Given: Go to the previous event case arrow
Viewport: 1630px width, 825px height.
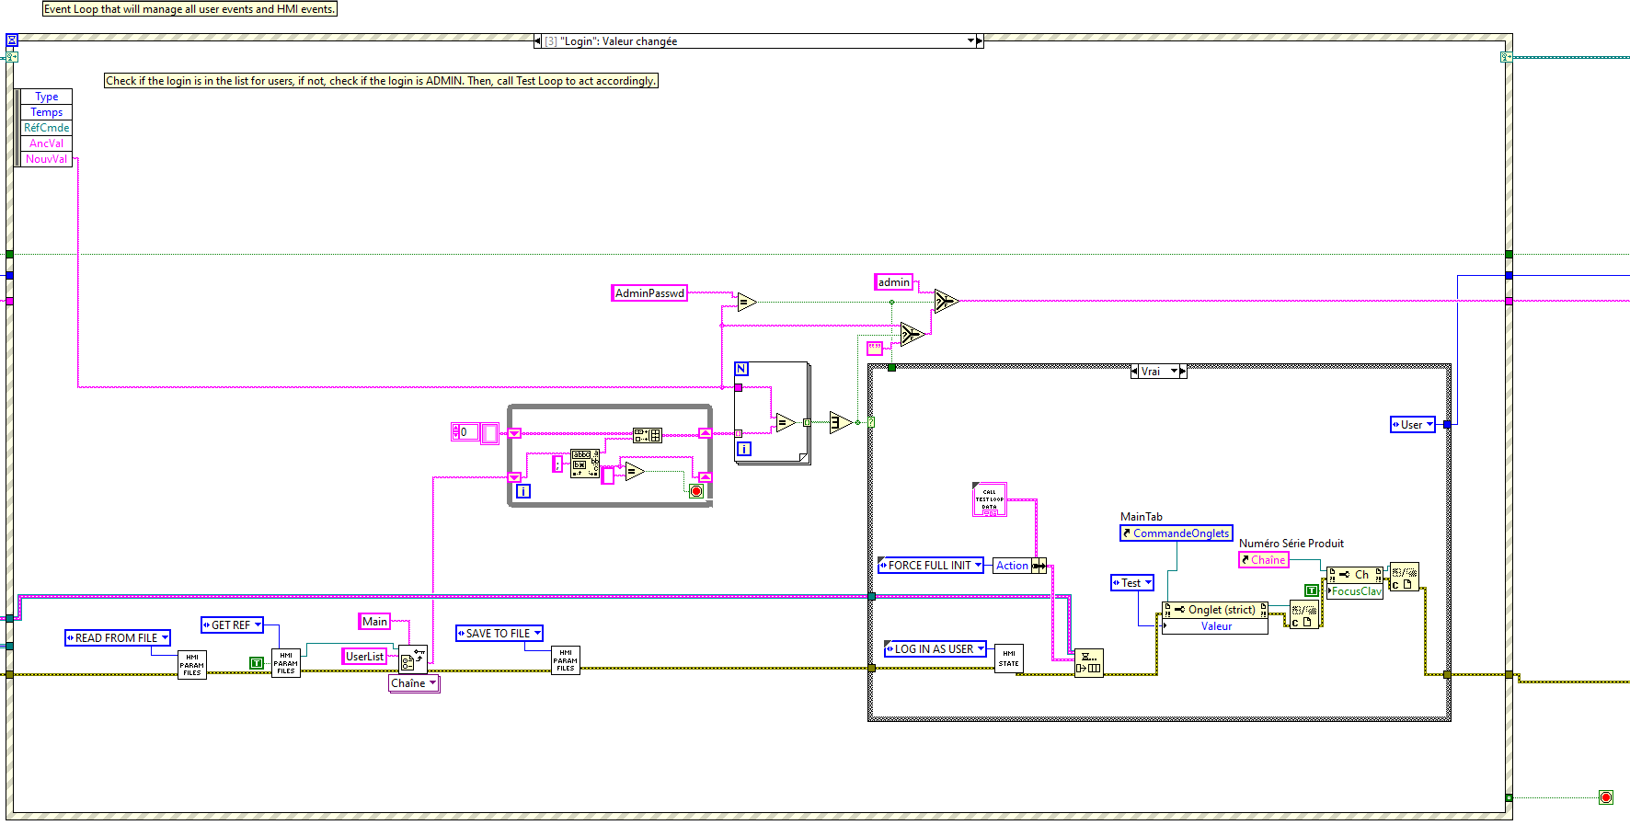Looking at the screenshot, I should coord(537,40).
